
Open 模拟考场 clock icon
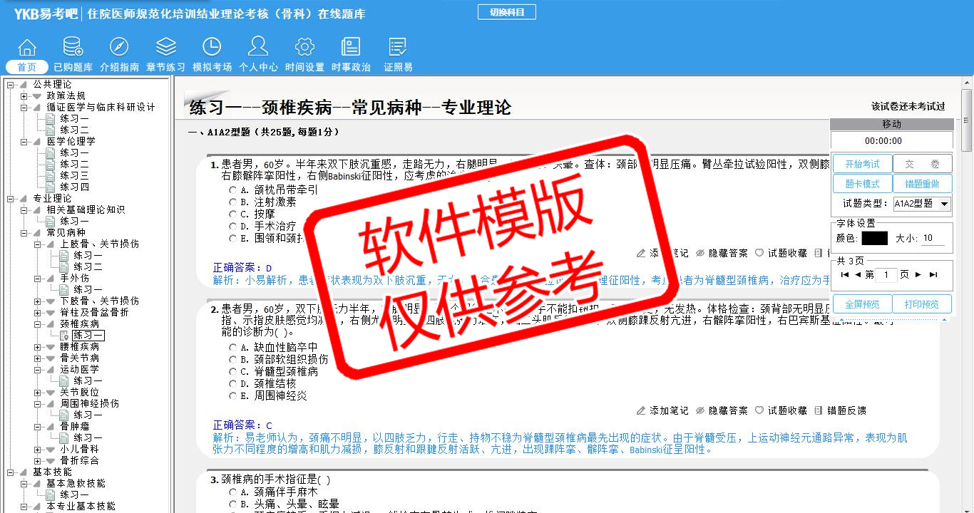coord(212,48)
